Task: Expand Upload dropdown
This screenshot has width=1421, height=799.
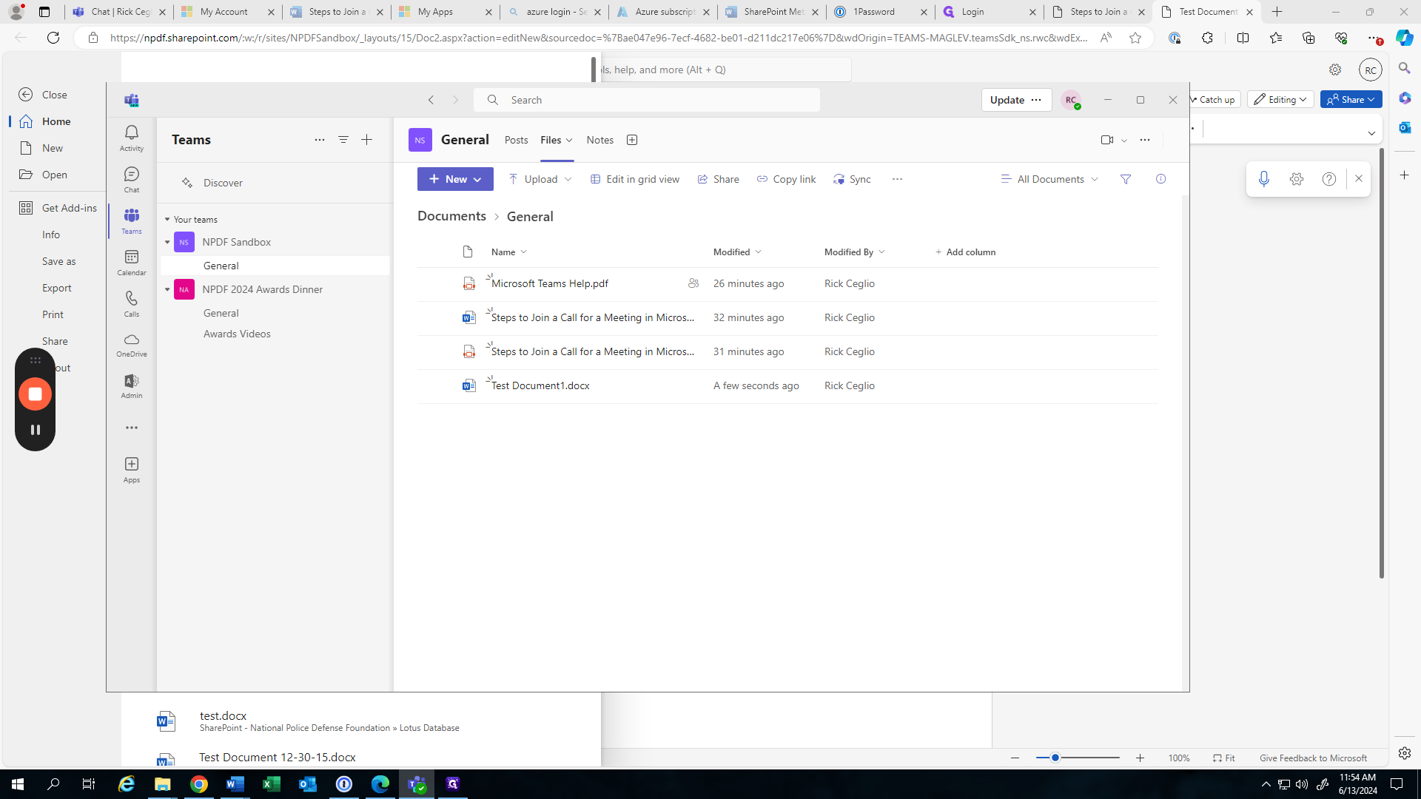Action: point(568,179)
